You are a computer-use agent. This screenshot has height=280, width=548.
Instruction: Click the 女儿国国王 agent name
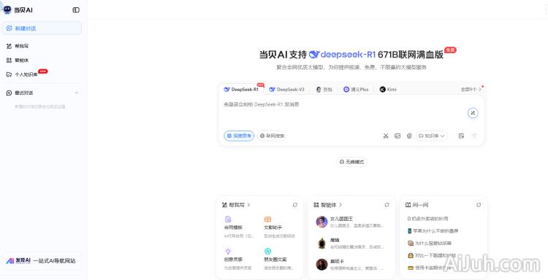(x=341, y=219)
